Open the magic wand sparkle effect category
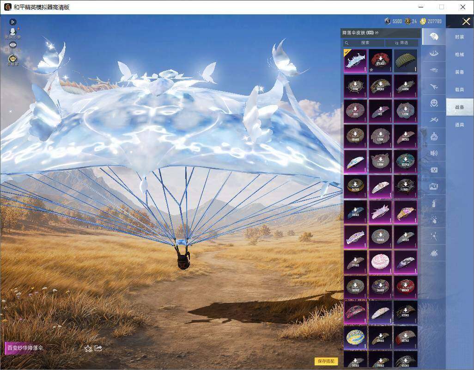 coord(434,236)
